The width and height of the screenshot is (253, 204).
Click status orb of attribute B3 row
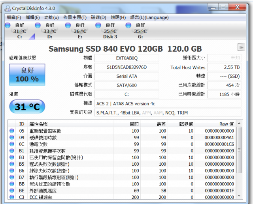(12, 157)
